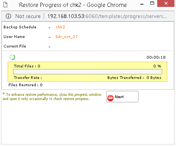Click the chk2 backup schedule name
176x146 pixels.
click(x=60, y=27)
